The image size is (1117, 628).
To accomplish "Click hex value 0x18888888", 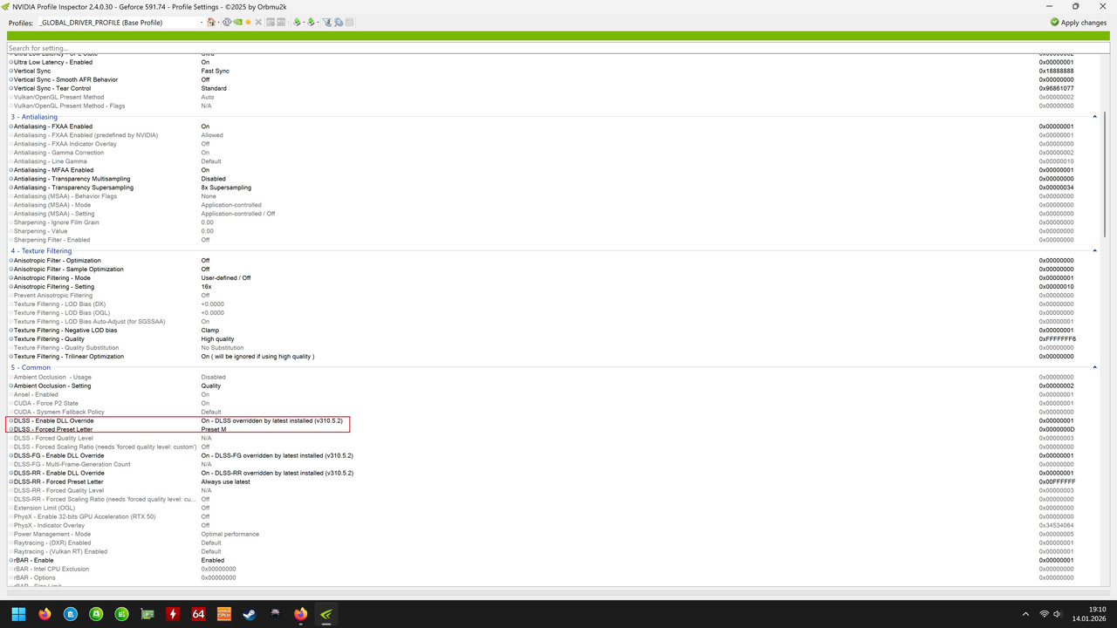I will pyautogui.click(x=1057, y=71).
